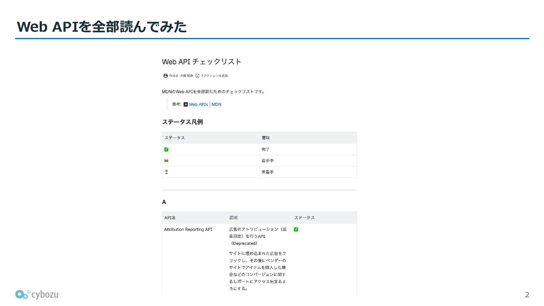Click the 意味 column header in legend

pos(266,138)
